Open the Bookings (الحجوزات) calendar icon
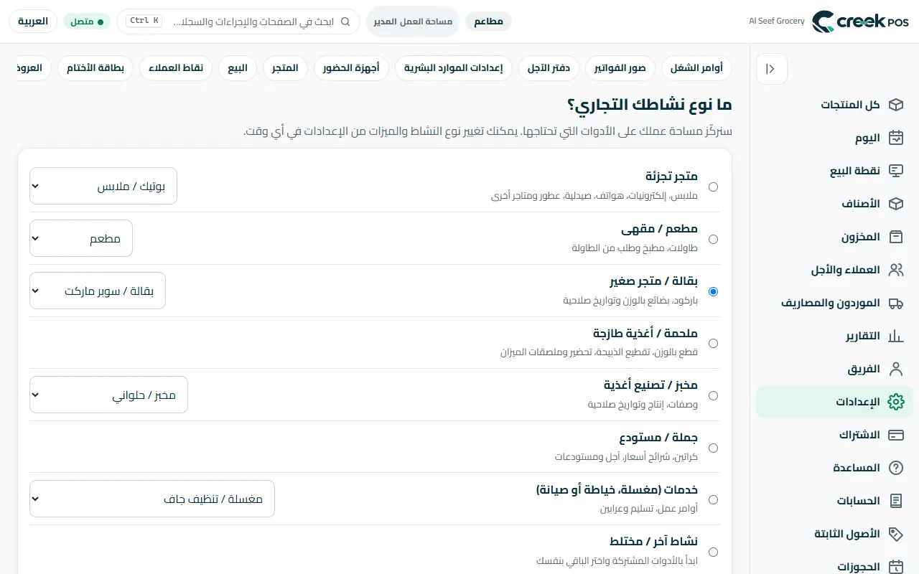919x574 pixels. (895, 567)
